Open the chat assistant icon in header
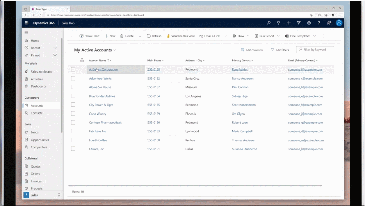 (x=329, y=23)
